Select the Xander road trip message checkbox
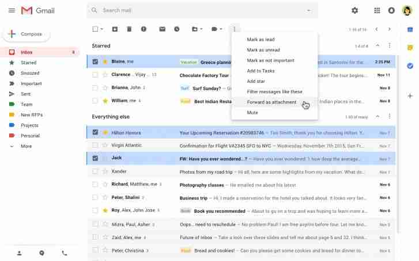 pyautogui.click(x=95, y=171)
